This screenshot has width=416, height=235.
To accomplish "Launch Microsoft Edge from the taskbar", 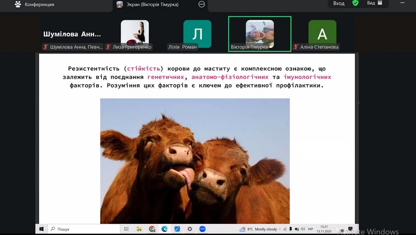I will [164, 229].
